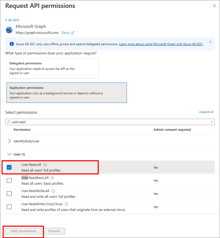
Task: Open info for User.ReadWrite.CrossCloud permission
Action: [66, 204]
